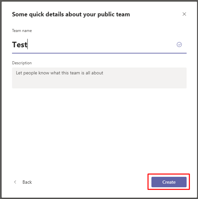Click the left chevron beside Back
The image size is (198, 199).
pyautogui.click(x=15, y=182)
